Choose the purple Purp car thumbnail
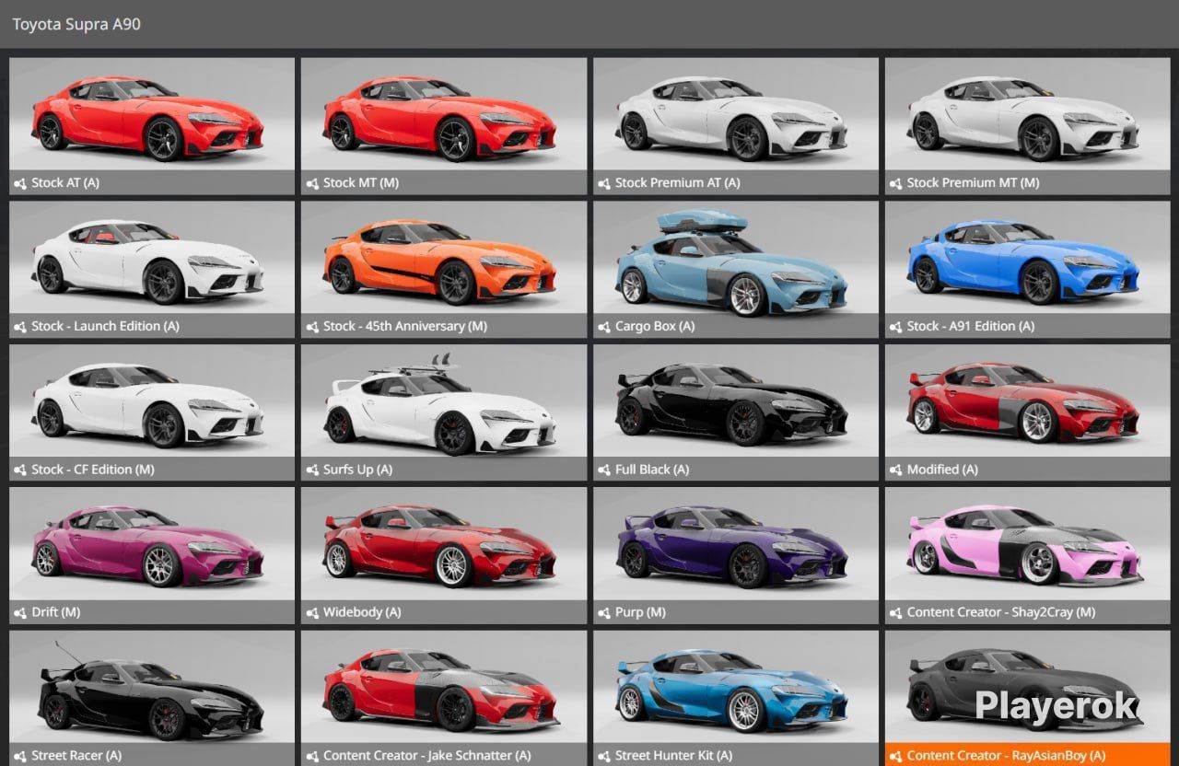This screenshot has height=766, width=1179. pyautogui.click(x=735, y=543)
